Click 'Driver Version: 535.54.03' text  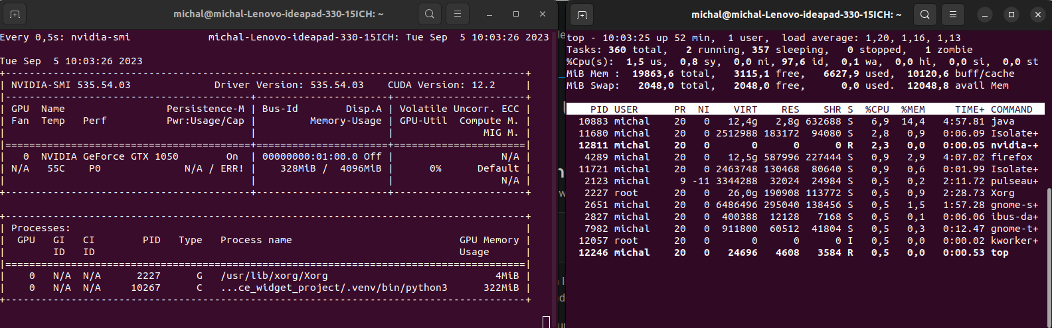tap(289, 85)
